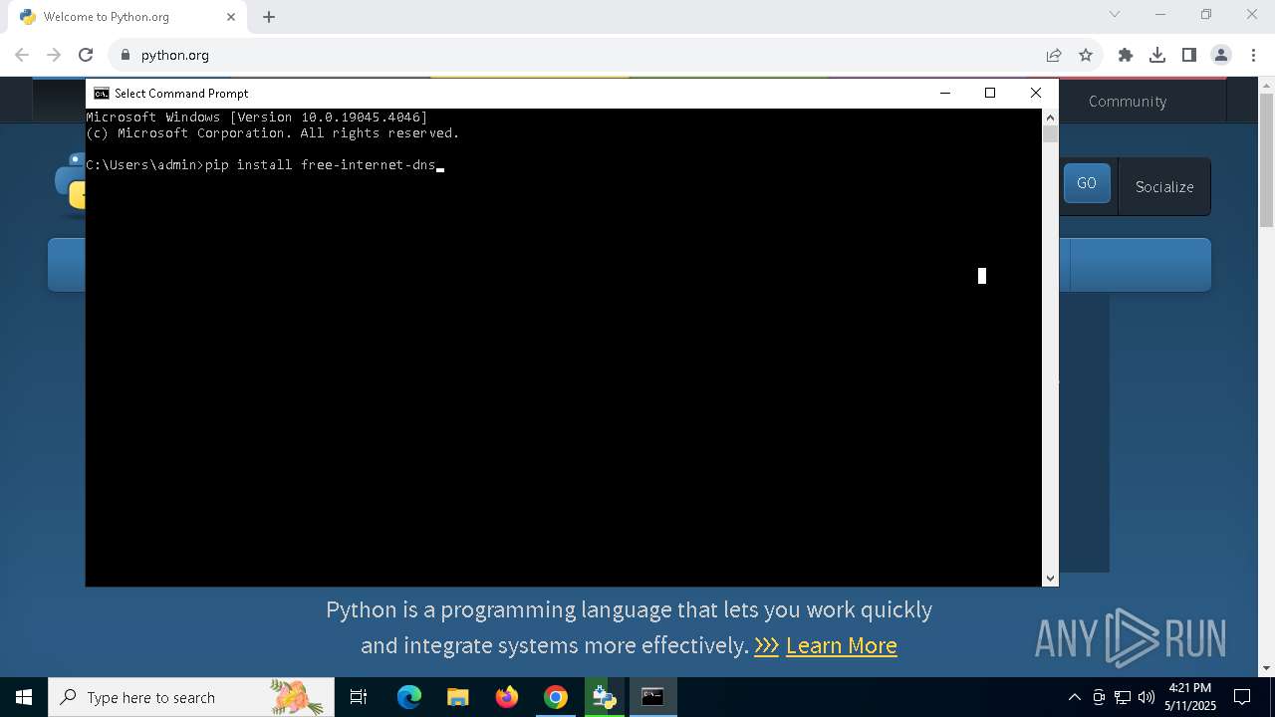Minimize the Command Prompt window
Screen dimensions: 1275x717
tap(945, 93)
